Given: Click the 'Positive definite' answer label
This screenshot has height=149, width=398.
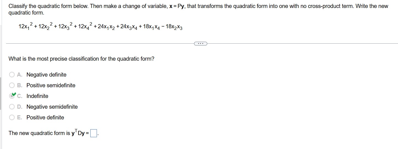Looking at the screenshot, I should point(45,117).
